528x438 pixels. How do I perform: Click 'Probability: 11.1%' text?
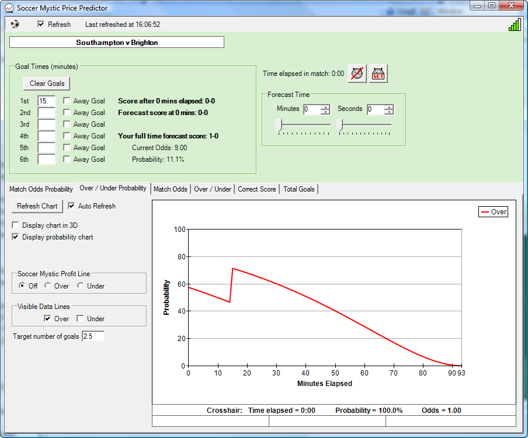pos(158,159)
